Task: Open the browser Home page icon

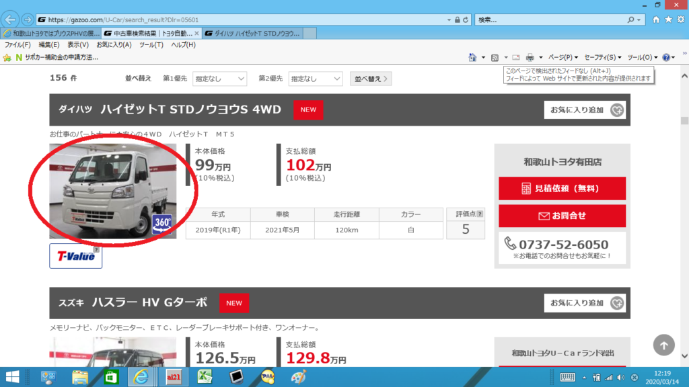Action: tap(656, 19)
